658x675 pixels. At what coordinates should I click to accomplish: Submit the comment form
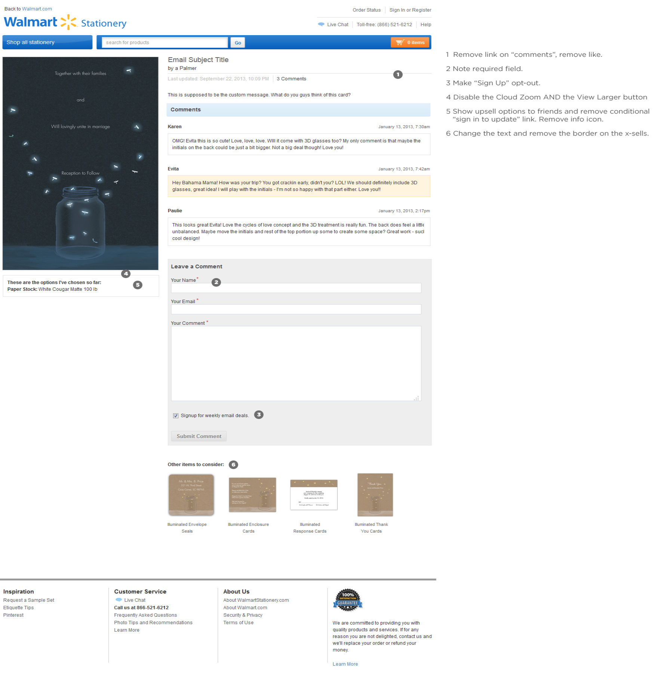point(199,436)
